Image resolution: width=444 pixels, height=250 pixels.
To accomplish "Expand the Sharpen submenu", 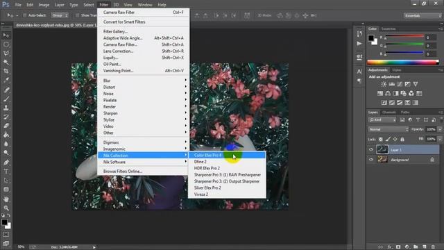I will pyautogui.click(x=144, y=113).
